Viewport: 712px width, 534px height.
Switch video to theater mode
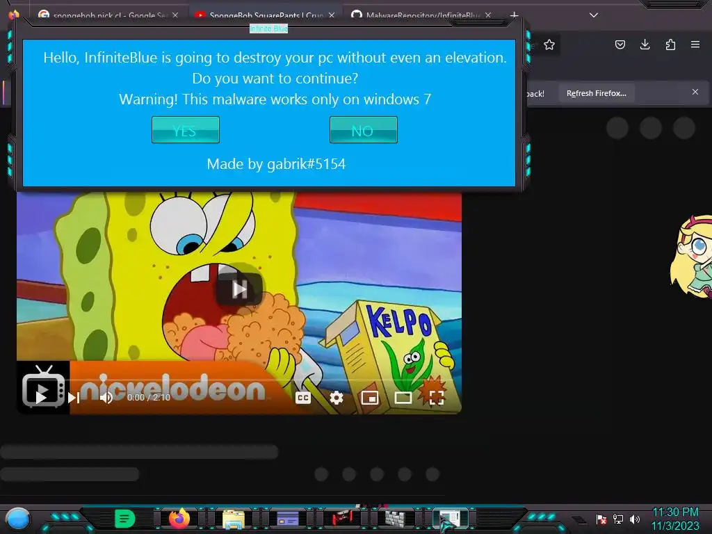click(x=403, y=398)
